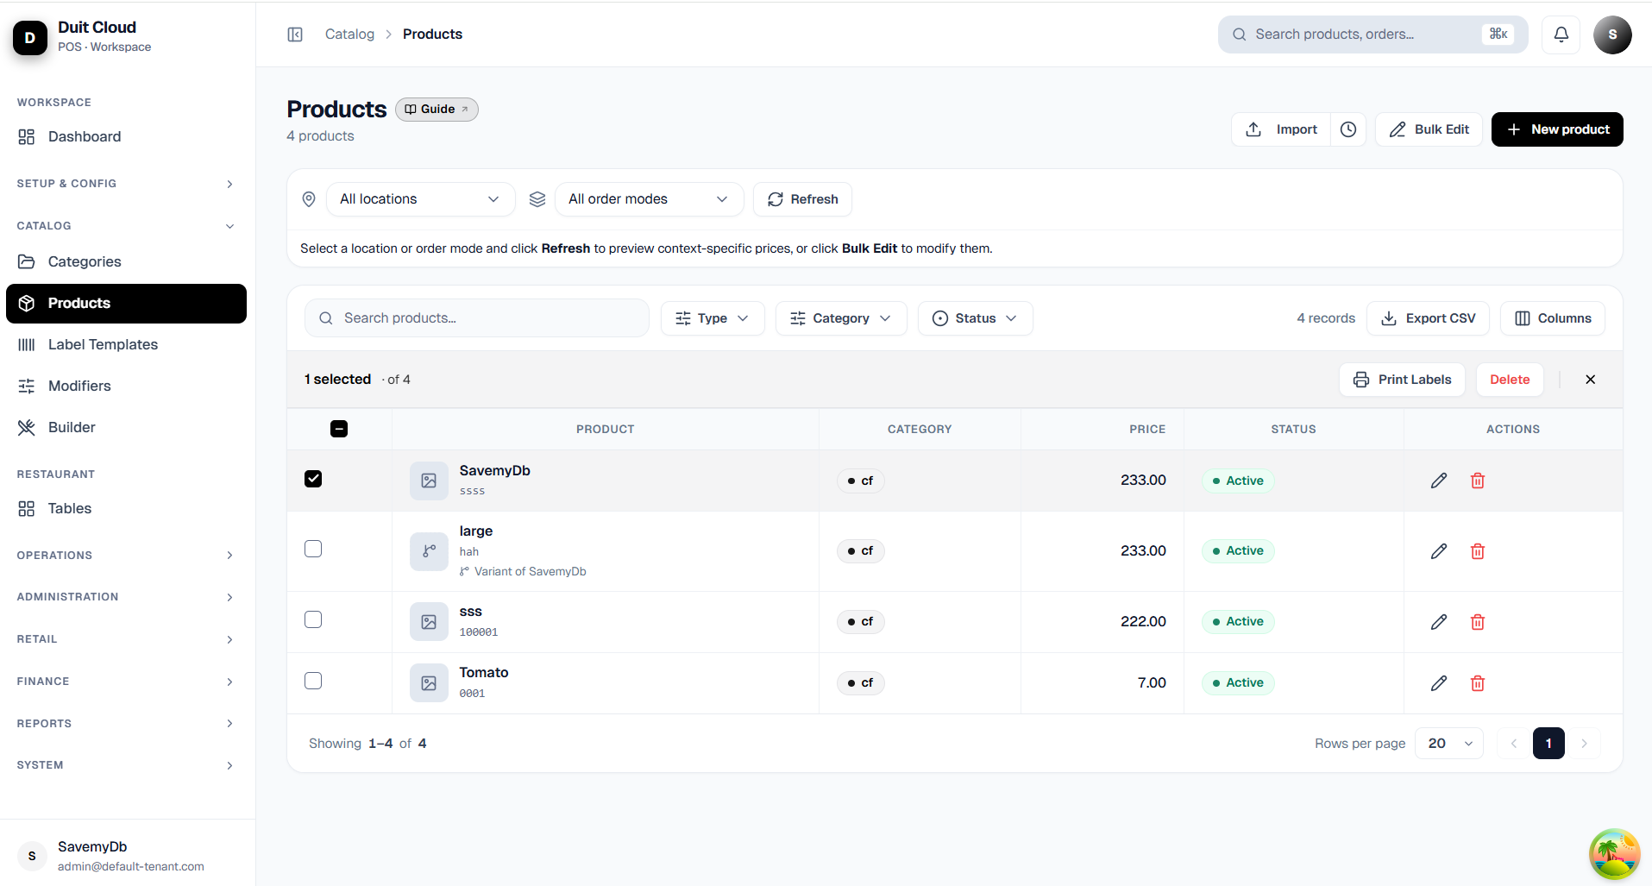Change rows per page dropdown

(1449, 744)
